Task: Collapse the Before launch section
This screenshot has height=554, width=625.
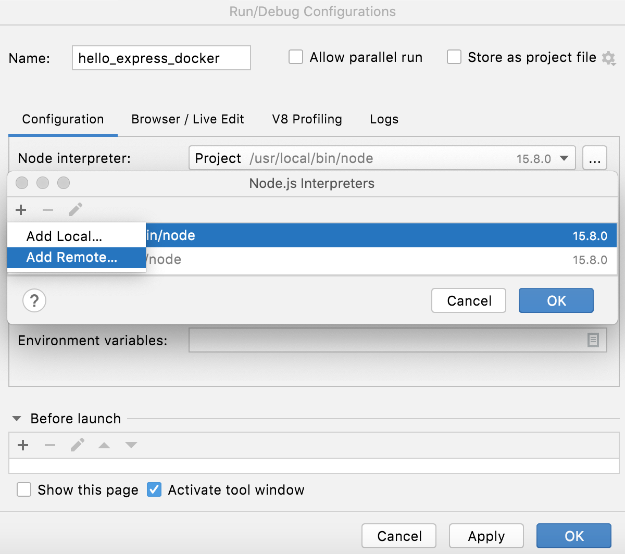Action: click(16, 418)
